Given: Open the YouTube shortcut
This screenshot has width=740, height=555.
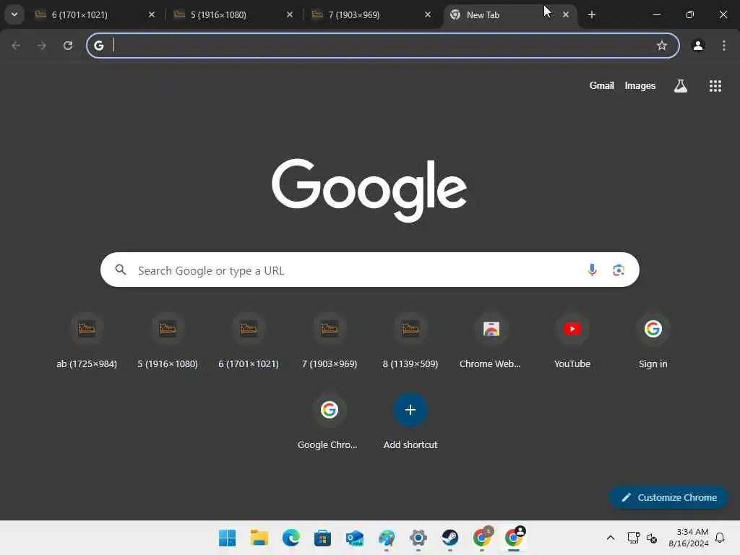Looking at the screenshot, I should coord(572,341).
